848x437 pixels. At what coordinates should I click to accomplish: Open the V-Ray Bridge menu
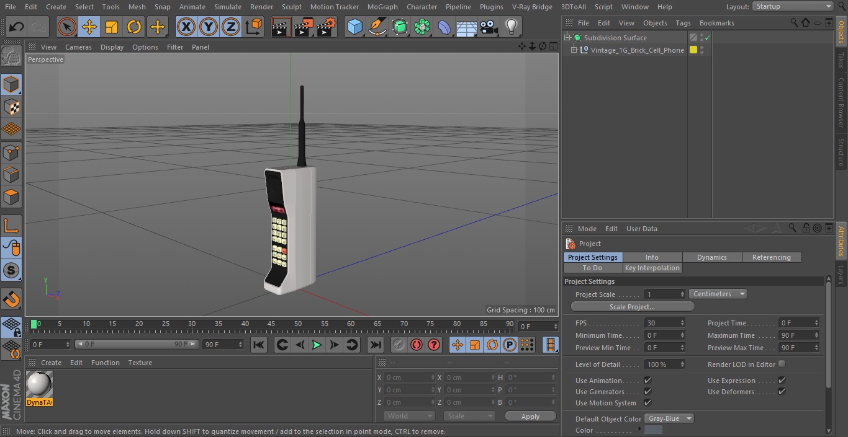pos(532,7)
